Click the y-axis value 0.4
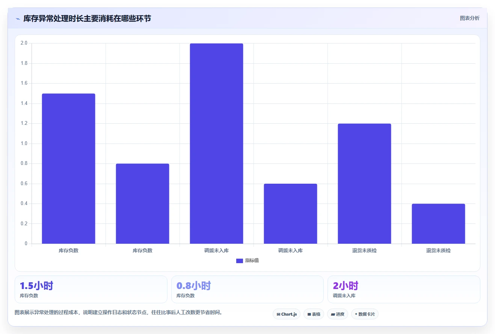This screenshot has height=334, width=495. tap(24, 204)
